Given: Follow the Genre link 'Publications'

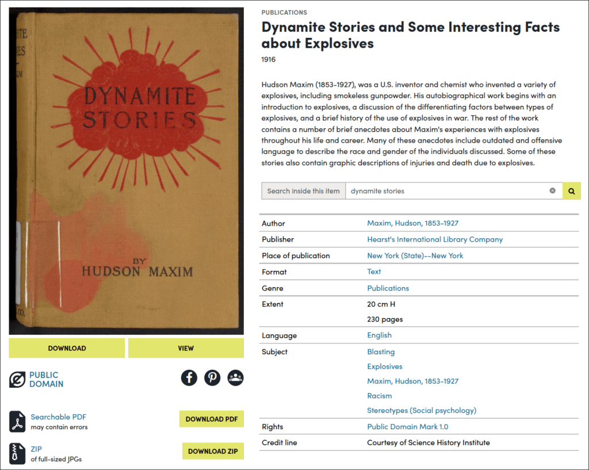Looking at the screenshot, I should tap(388, 288).
